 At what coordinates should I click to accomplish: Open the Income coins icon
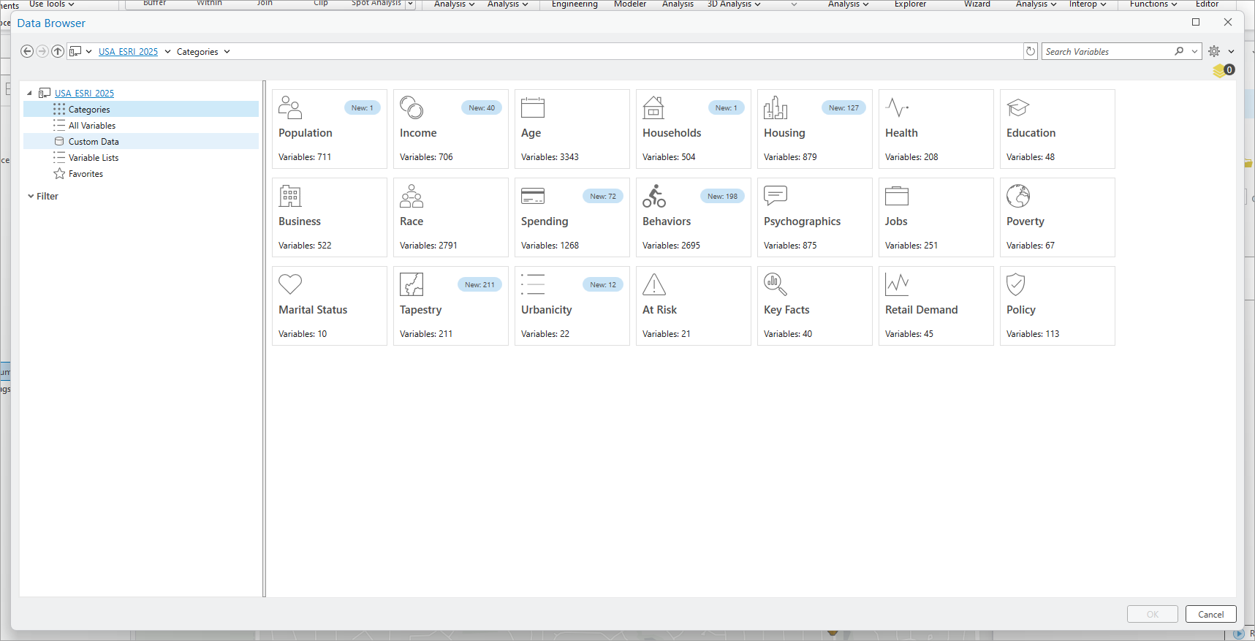click(412, 107)
